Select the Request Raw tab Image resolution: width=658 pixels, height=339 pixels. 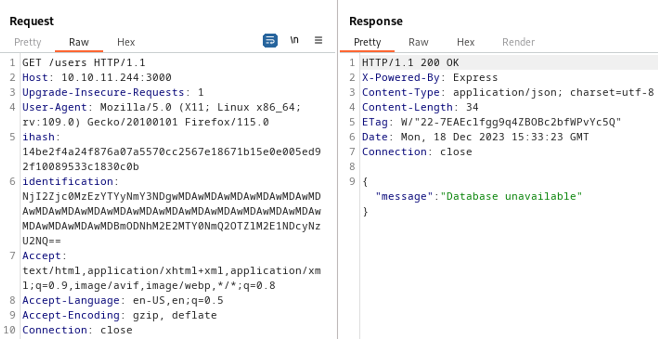tap(79, 42)
